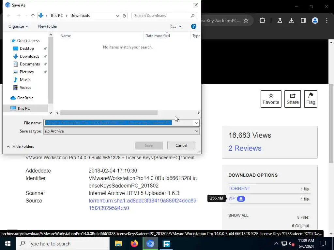Image resolution: width=334 pixels, height=250 pixels.
Task: Open the torrent urn sha1 source link
Action: 143,204
